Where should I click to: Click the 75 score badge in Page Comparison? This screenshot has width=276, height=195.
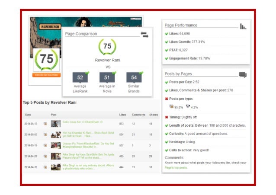tap(107, 47)
